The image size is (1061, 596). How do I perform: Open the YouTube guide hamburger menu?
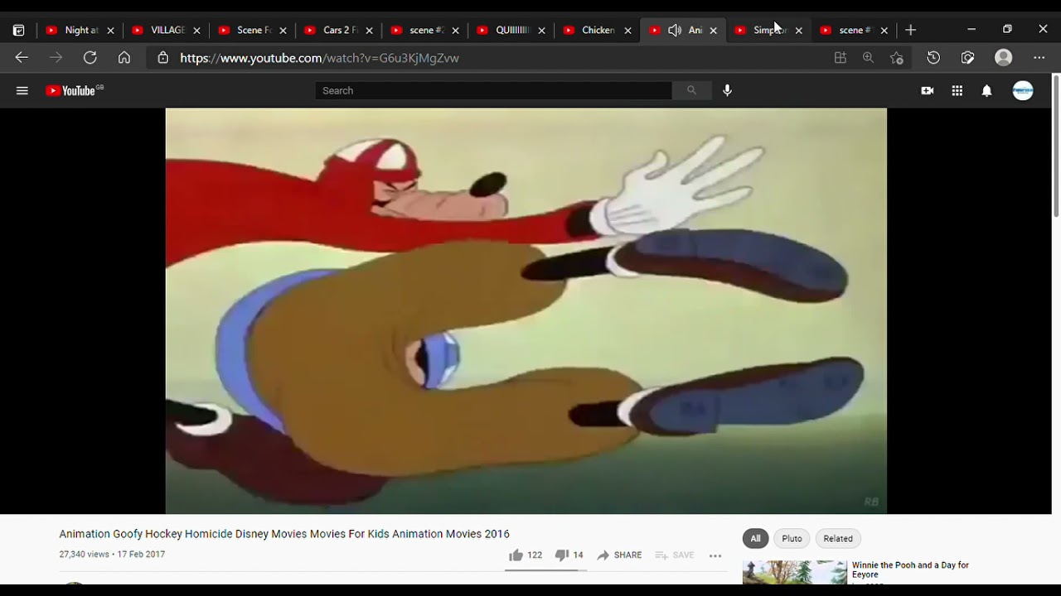tap(22, 91)
